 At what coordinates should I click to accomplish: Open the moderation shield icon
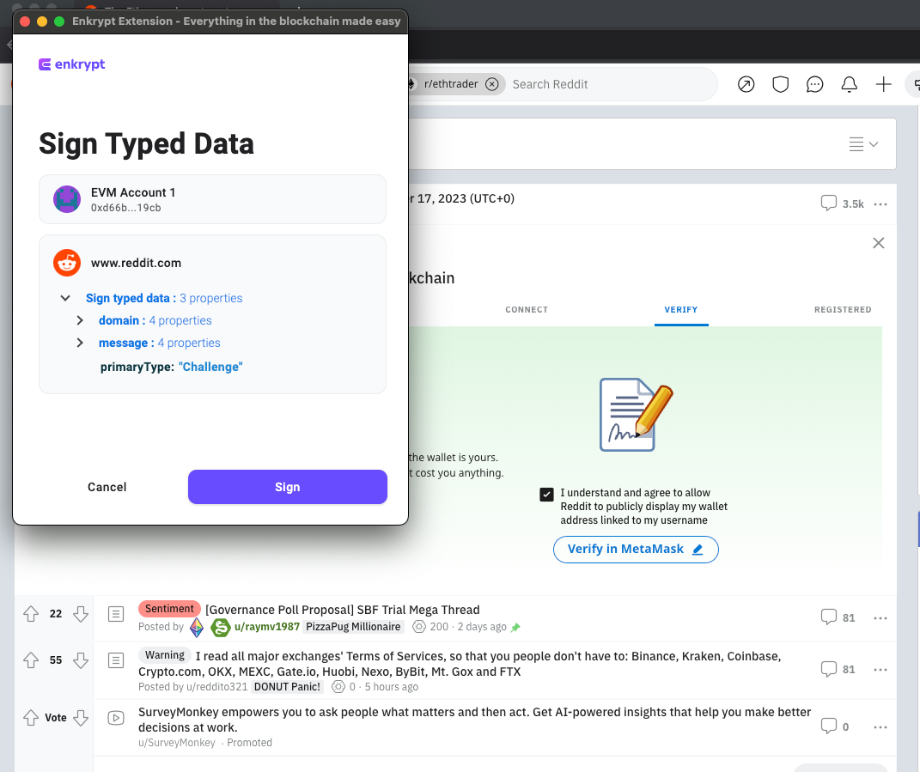pos(780,84)
